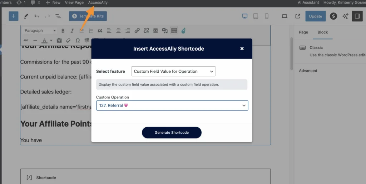Open the comments bubble in admin bar
Viewport: 366px width, 184px height.
[x=35, y=2]
